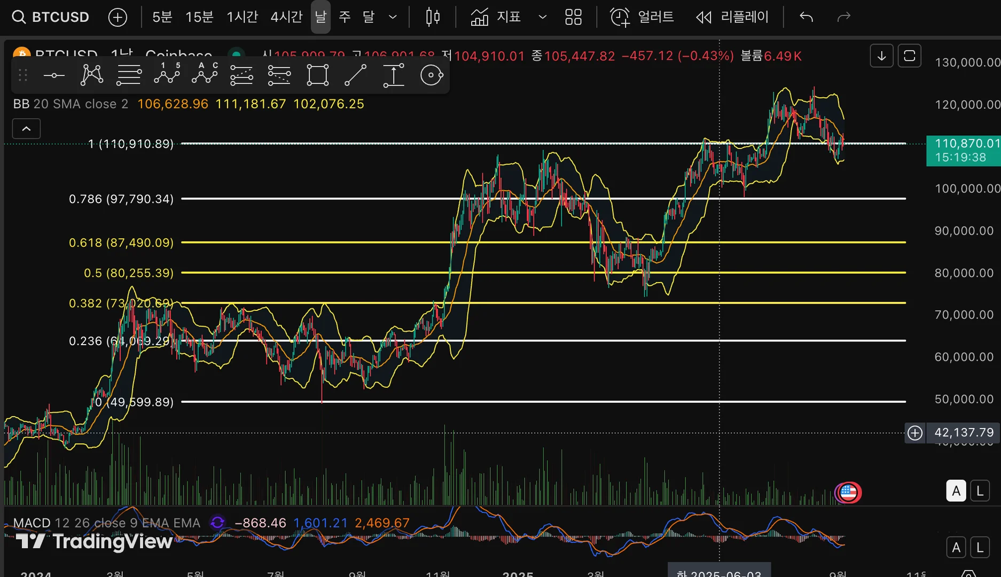Open the BTCUSD symbol search
Image resolution: width=1001 pixels, height=577 pixels.
point(51,17)
